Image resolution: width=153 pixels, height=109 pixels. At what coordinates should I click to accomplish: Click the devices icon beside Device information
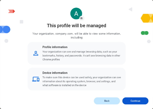36,79
